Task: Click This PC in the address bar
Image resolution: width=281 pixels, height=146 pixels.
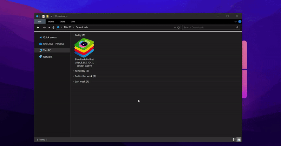Action: point(67,27)
